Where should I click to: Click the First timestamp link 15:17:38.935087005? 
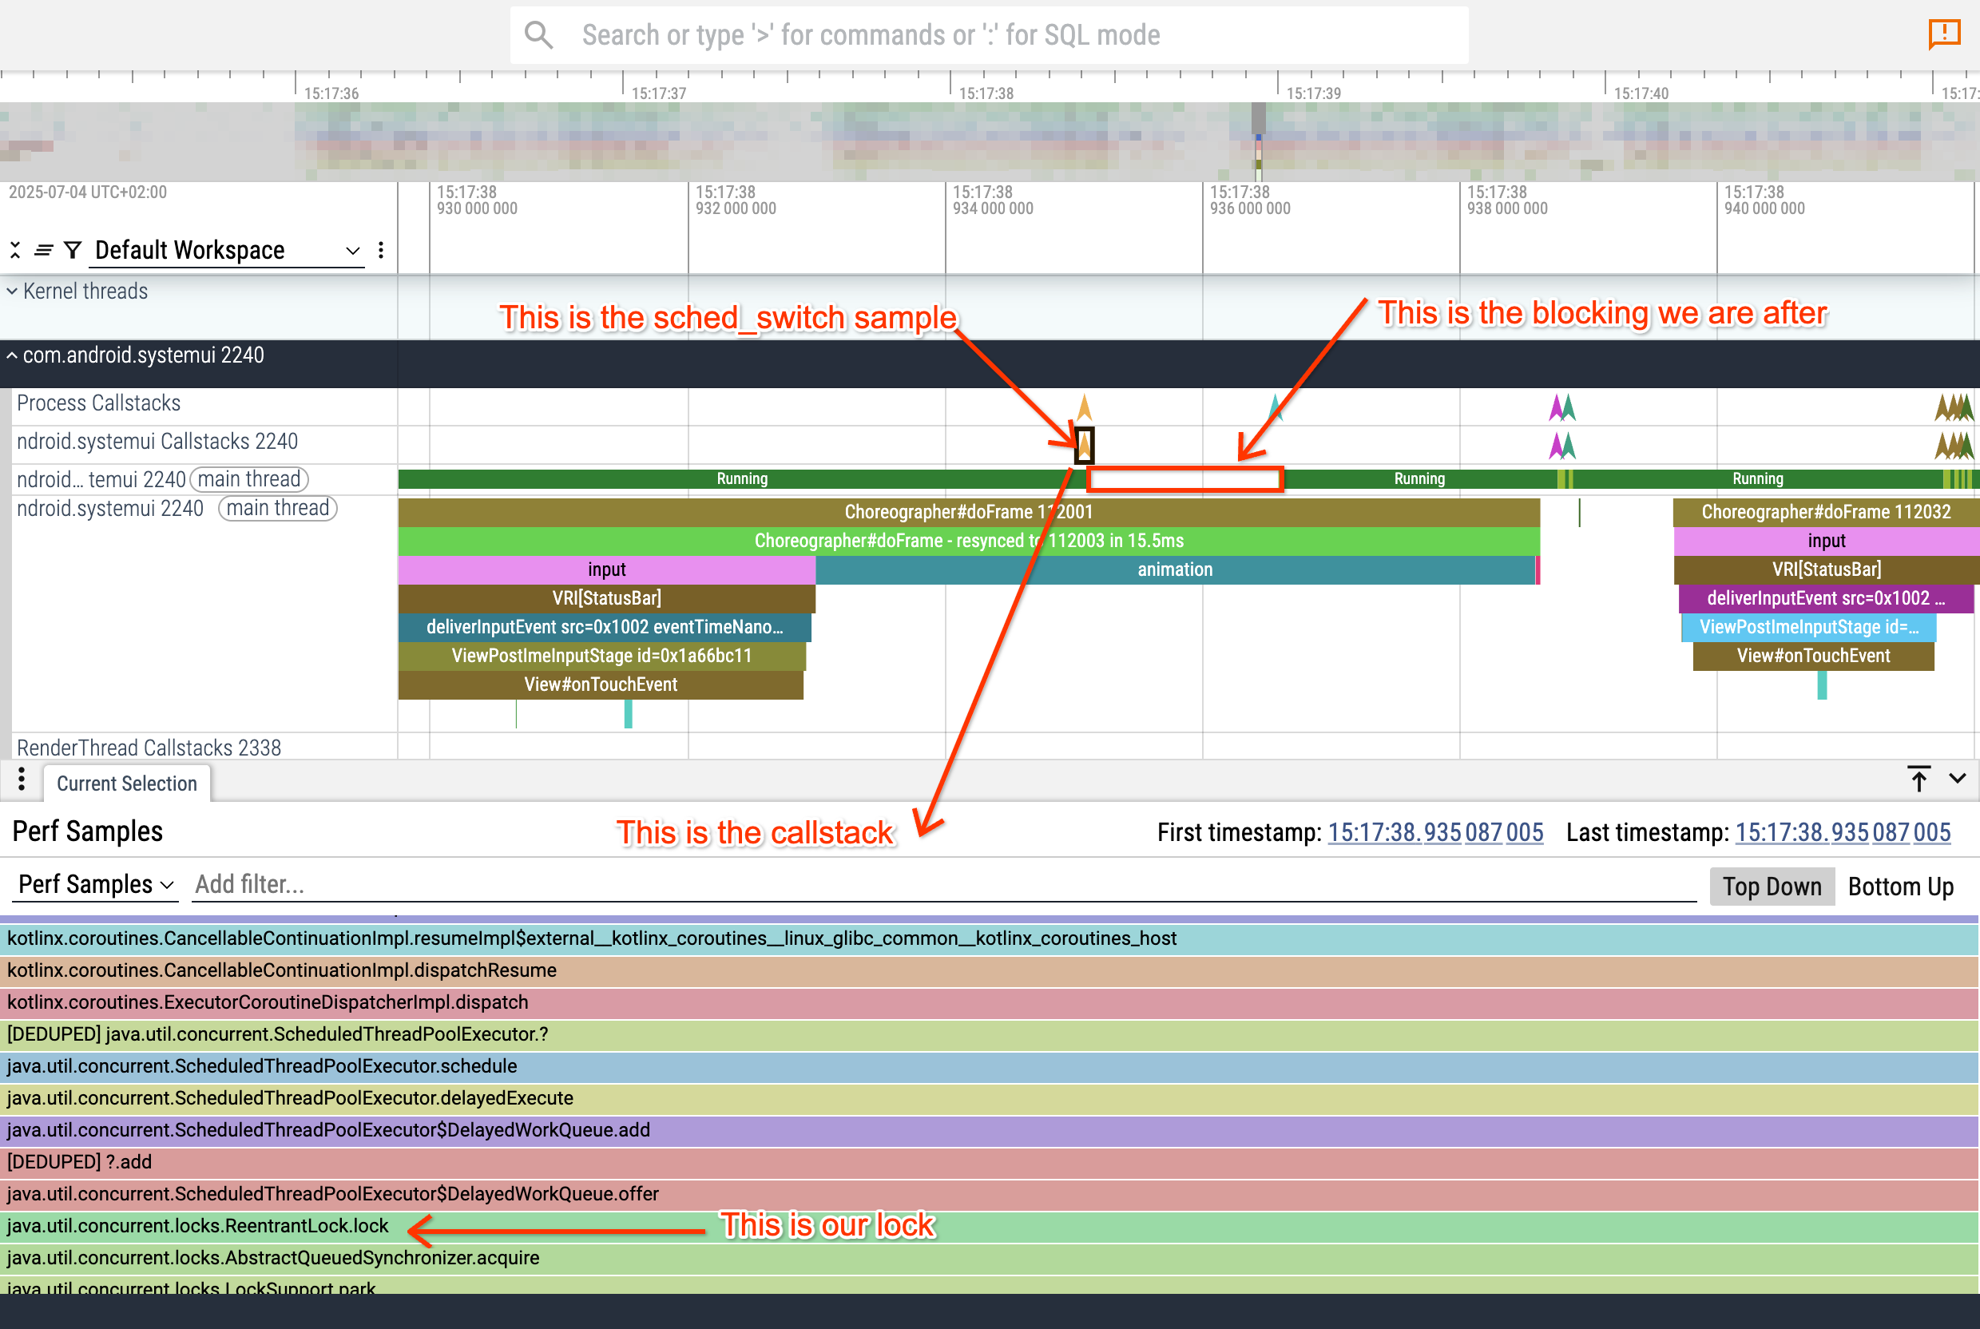click(x=1435, y=832)
